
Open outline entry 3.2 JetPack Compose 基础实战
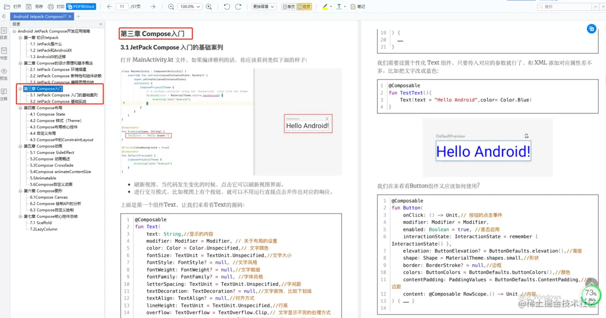point(58,101)
